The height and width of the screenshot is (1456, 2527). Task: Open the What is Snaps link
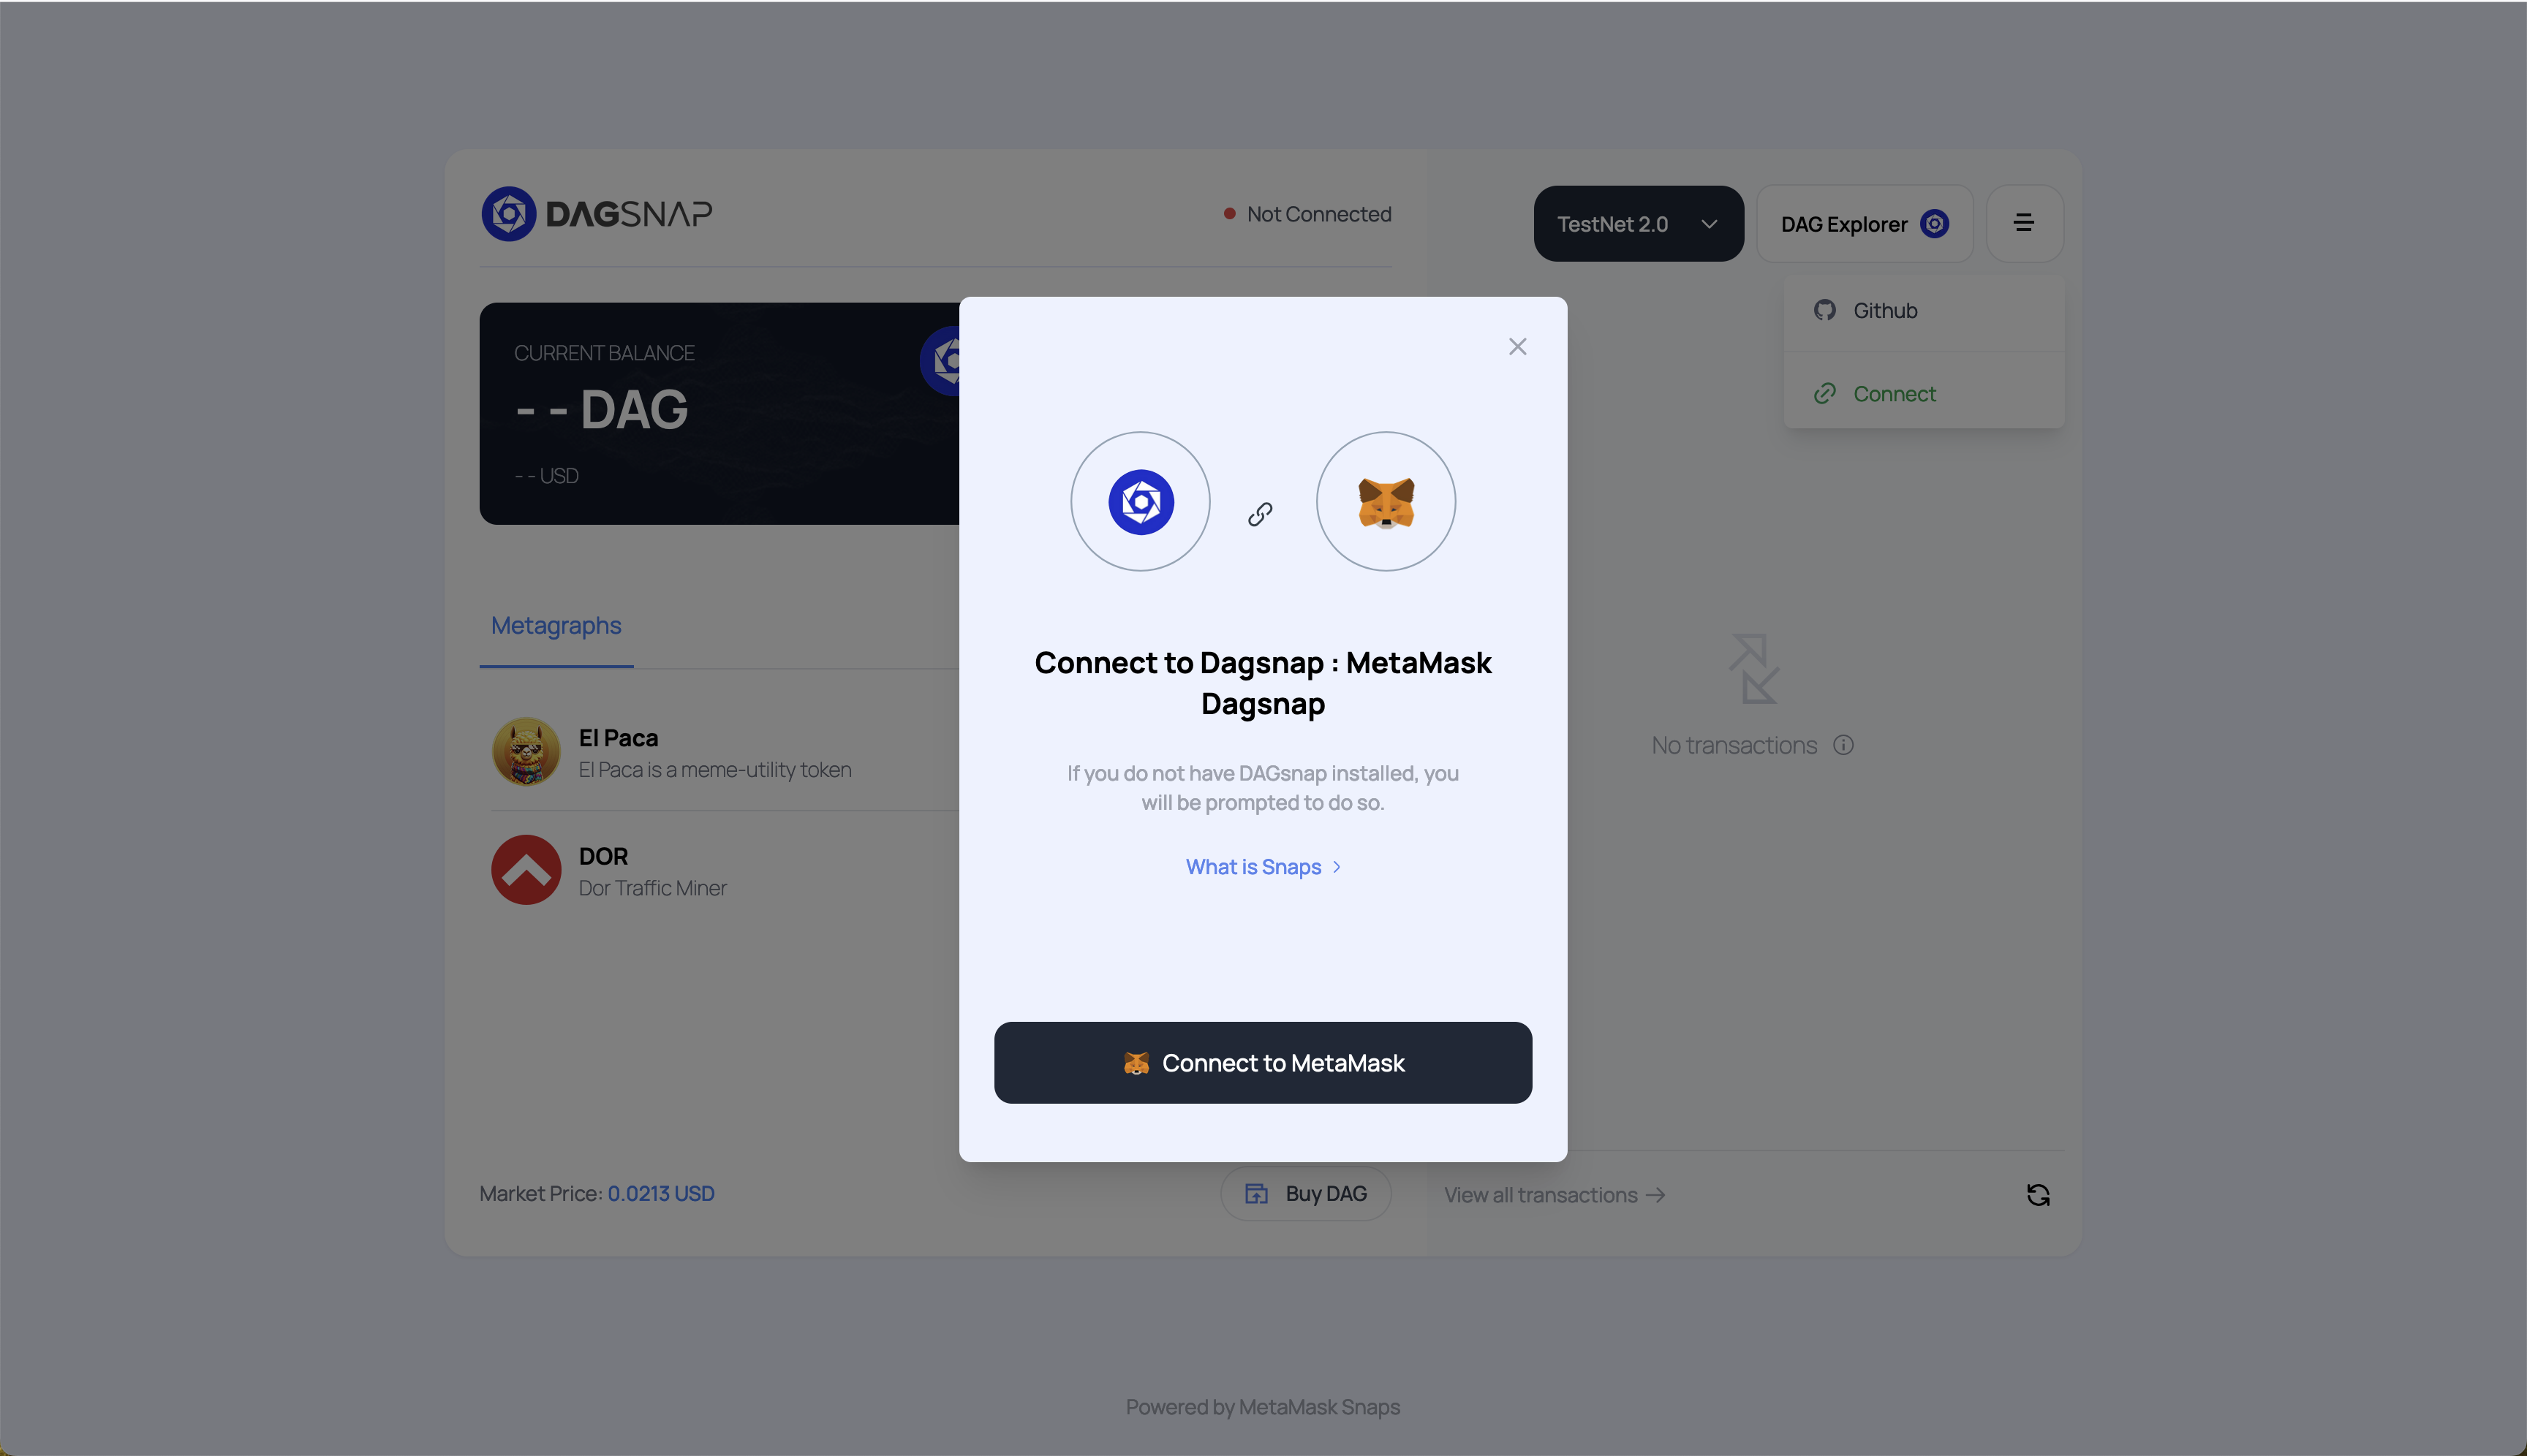[x=1261, y=867]
